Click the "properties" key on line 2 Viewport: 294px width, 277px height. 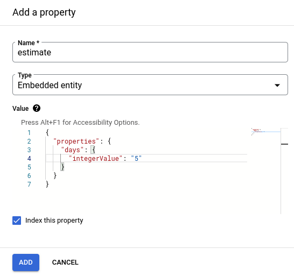(x=76, y=141)
